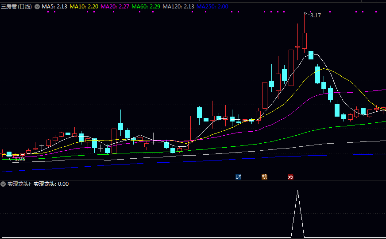Select the magenta MA20 label
The image size is (386, 239).
(115, 7)
